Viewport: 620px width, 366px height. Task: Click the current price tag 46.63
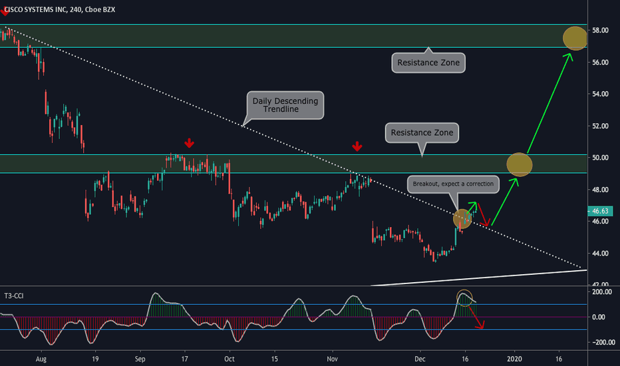pos(600,211)
